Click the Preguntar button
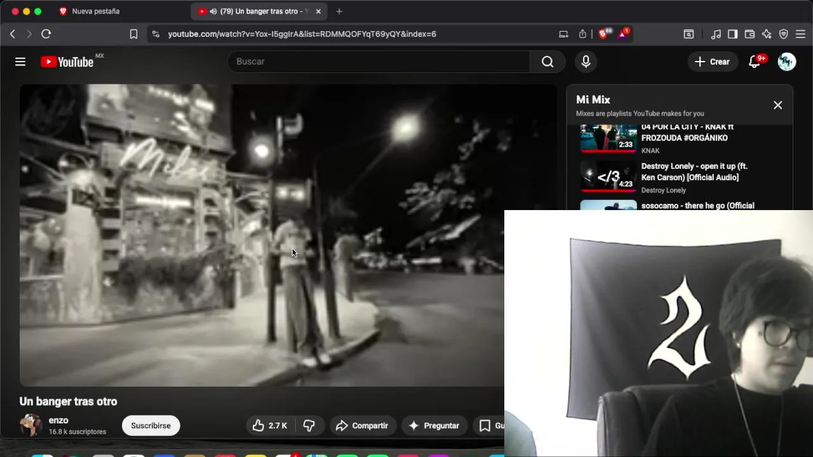Viewport: 813px width, 457px height. [x=434, y=426]
